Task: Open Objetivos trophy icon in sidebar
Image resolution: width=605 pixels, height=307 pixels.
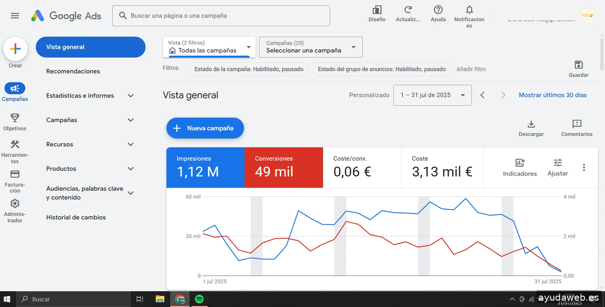Action: tap(15, 118)
